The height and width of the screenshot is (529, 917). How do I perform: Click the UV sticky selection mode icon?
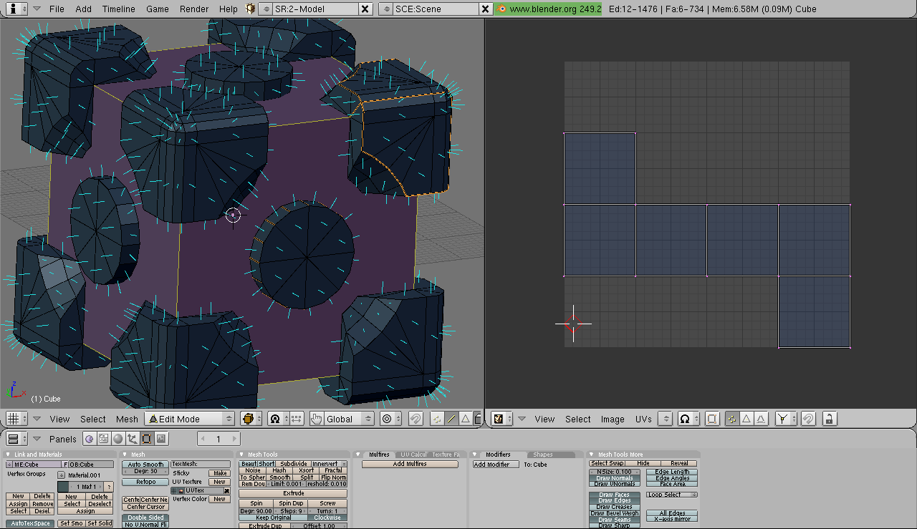(x=786, y=419)
